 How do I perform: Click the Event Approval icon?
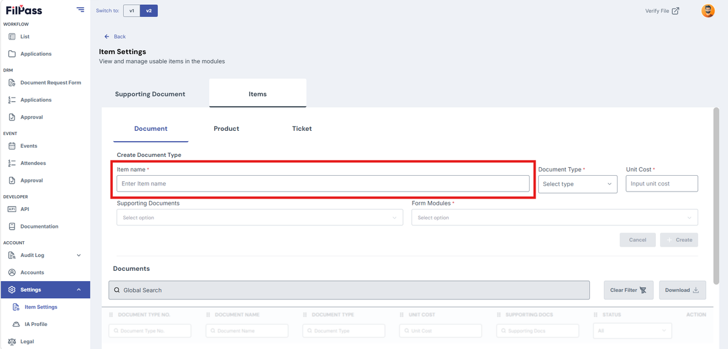click(12, 181)
